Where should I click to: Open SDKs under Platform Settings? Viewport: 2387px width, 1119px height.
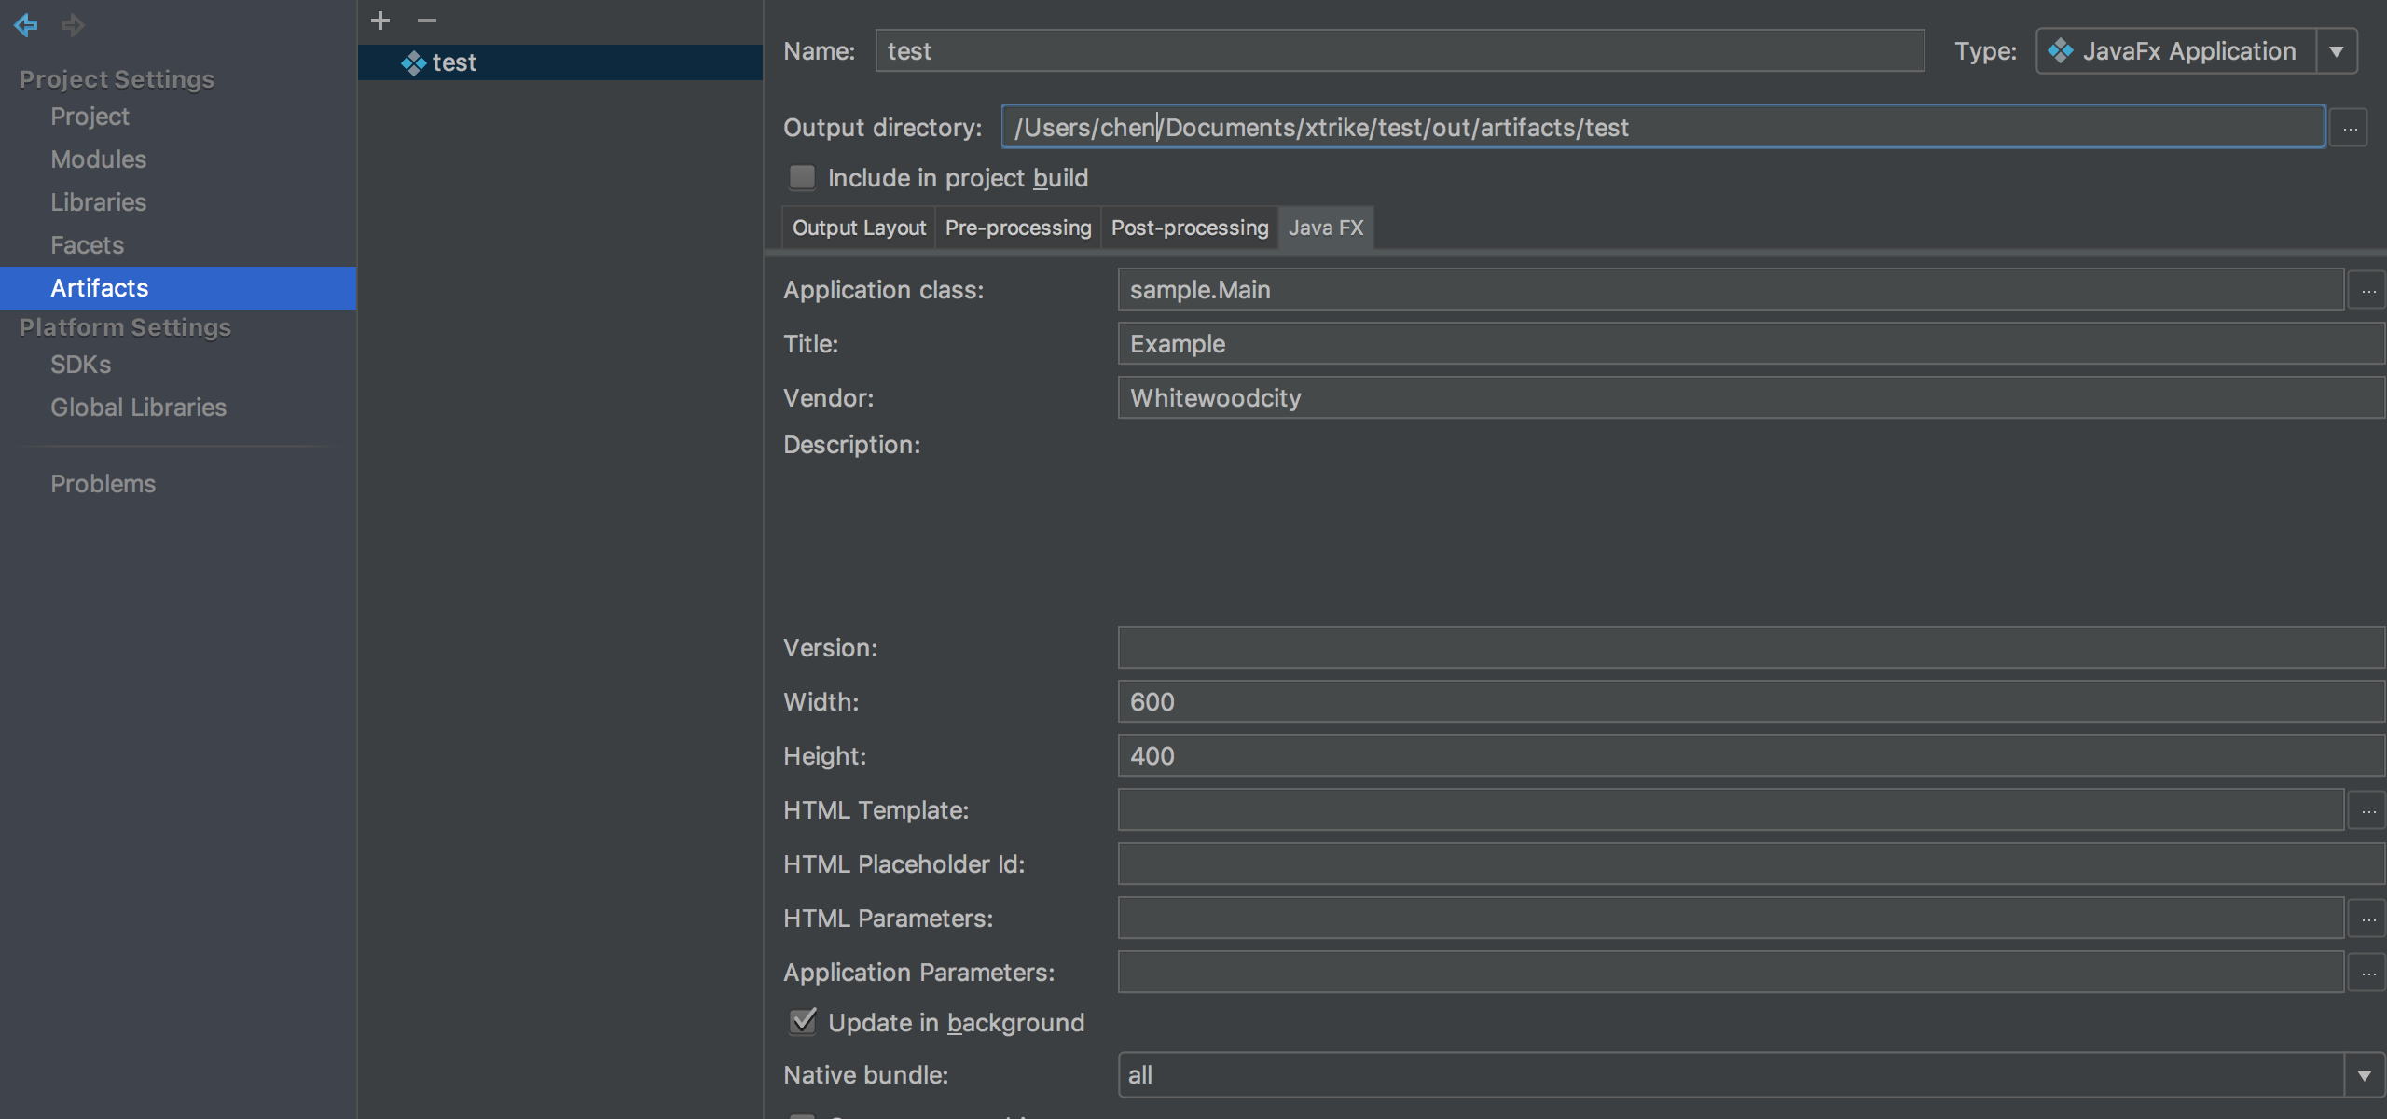tap(80, 365)
